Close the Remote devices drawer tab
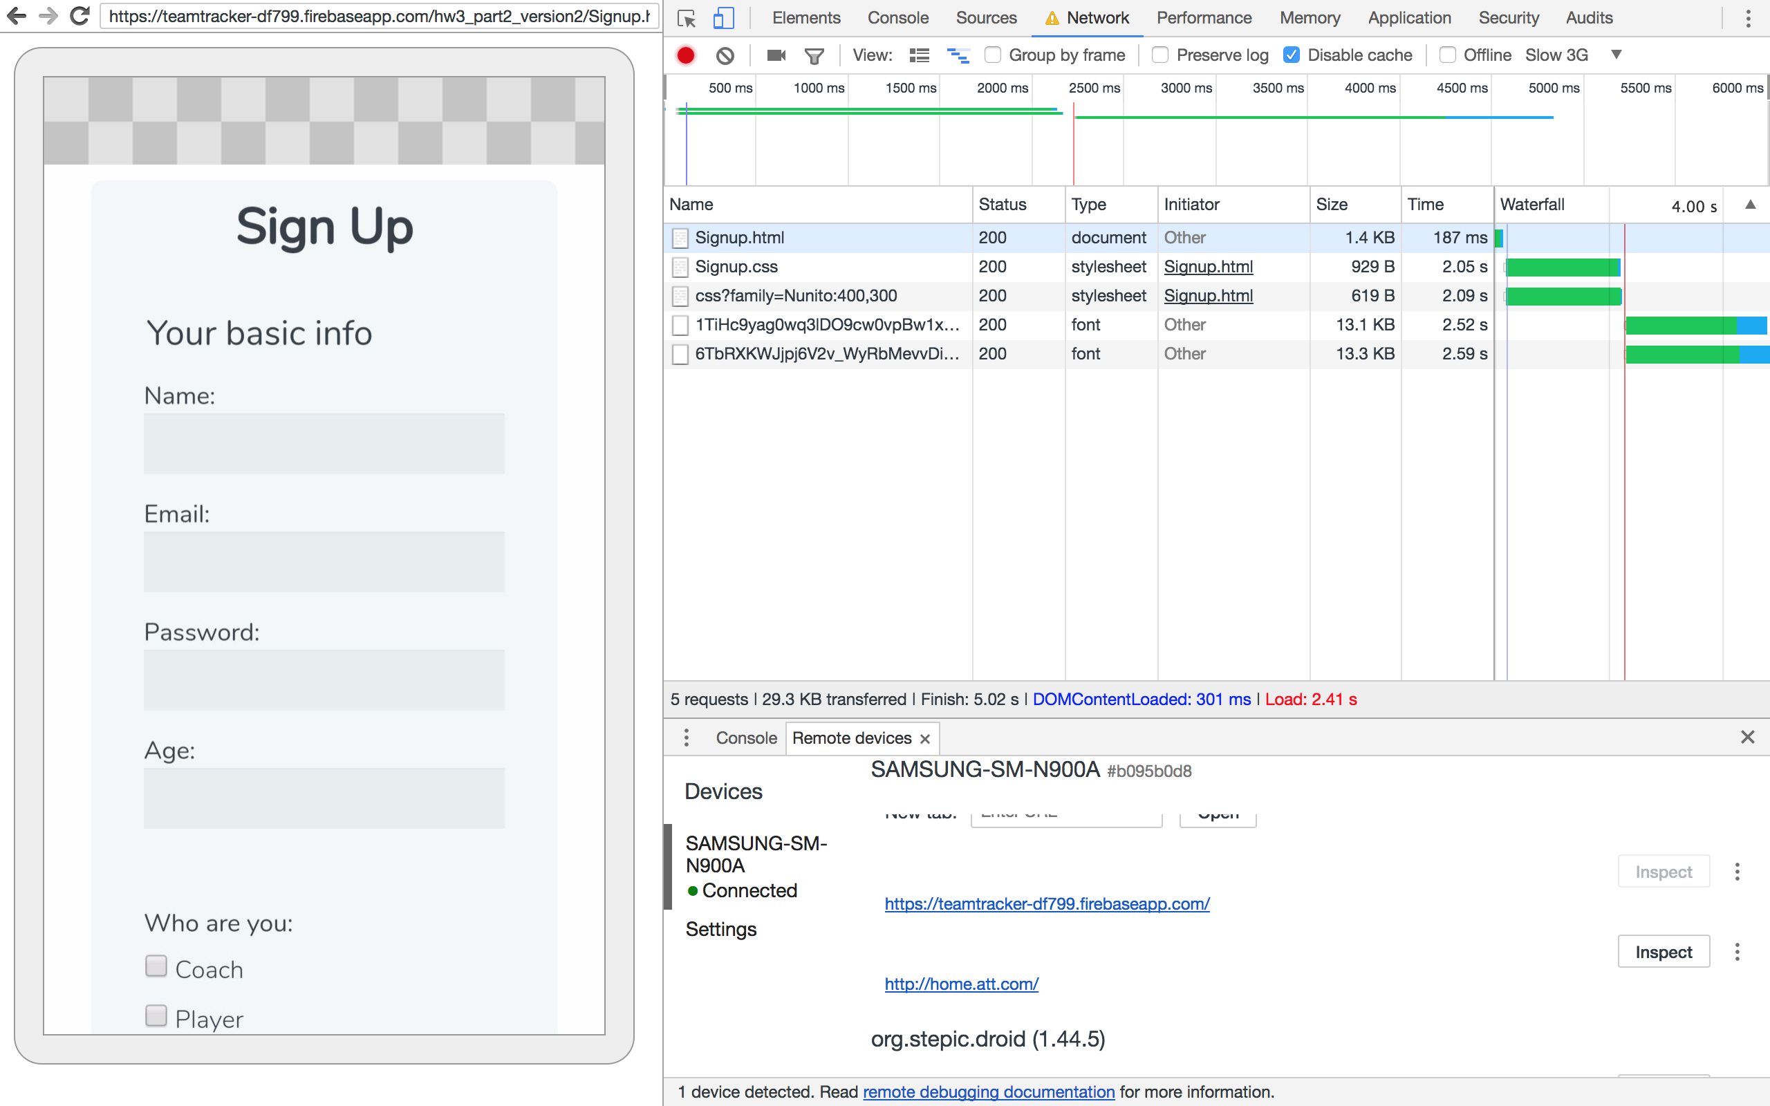The width and height of the screenshot is (1770, 1106). (924, 739)
